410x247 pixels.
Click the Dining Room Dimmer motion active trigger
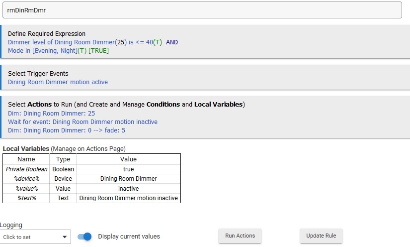(x=58, y=82)
